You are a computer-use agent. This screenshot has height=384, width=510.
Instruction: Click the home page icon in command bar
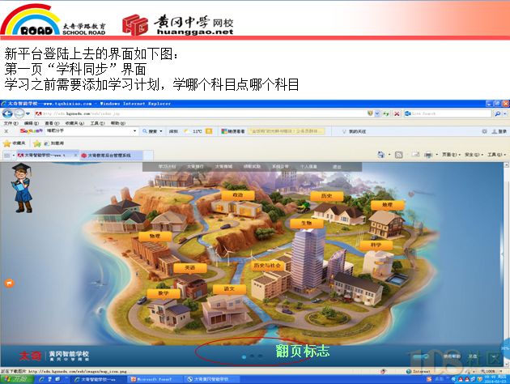[380, 155]
